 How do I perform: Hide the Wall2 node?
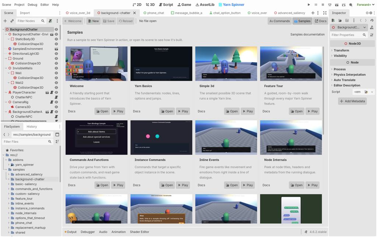point(56,83)
